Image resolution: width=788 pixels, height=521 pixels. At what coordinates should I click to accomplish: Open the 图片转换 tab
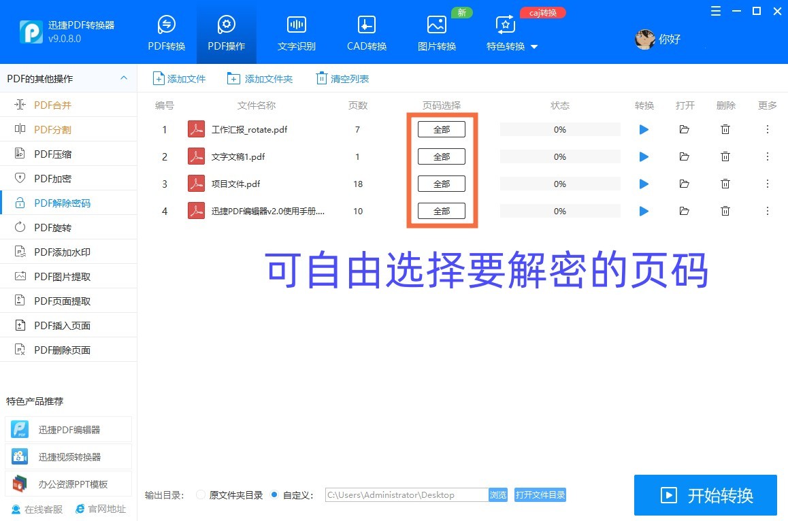[x=437, y=33]
